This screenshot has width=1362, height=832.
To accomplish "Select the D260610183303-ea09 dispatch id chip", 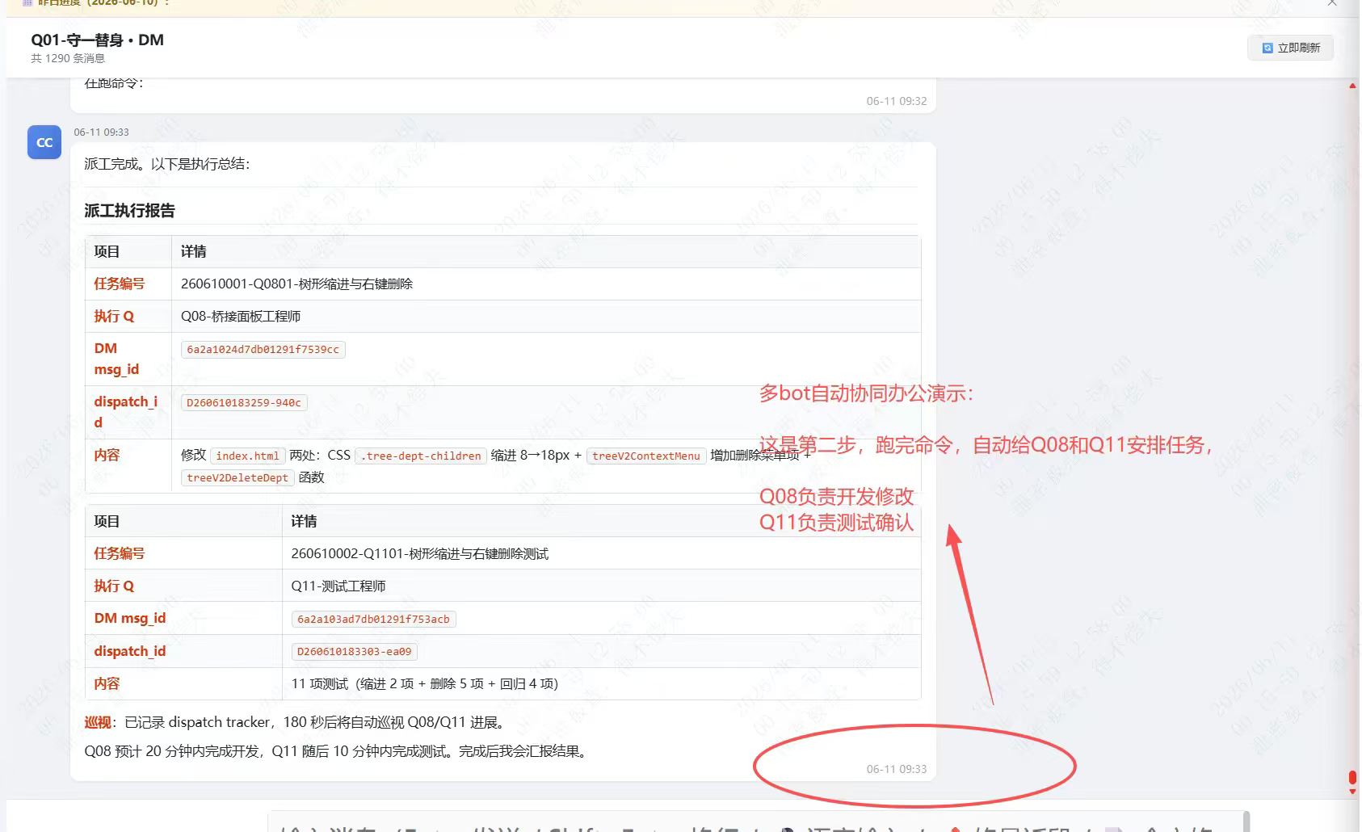I will [x=355, y=651].
